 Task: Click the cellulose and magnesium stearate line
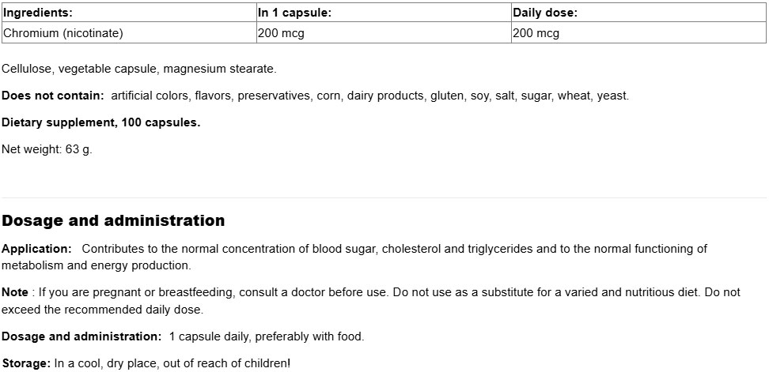139,69
